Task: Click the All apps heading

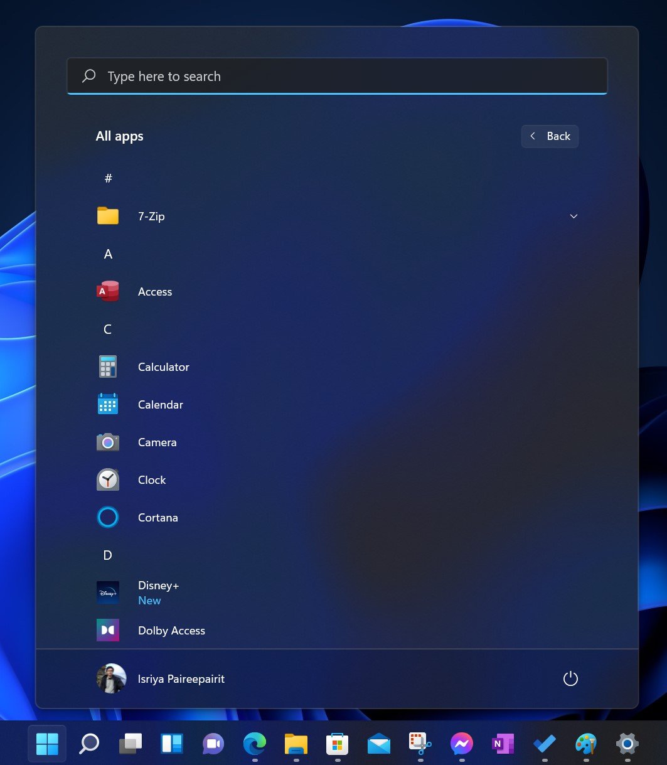Action: click(x=119, y=136)
